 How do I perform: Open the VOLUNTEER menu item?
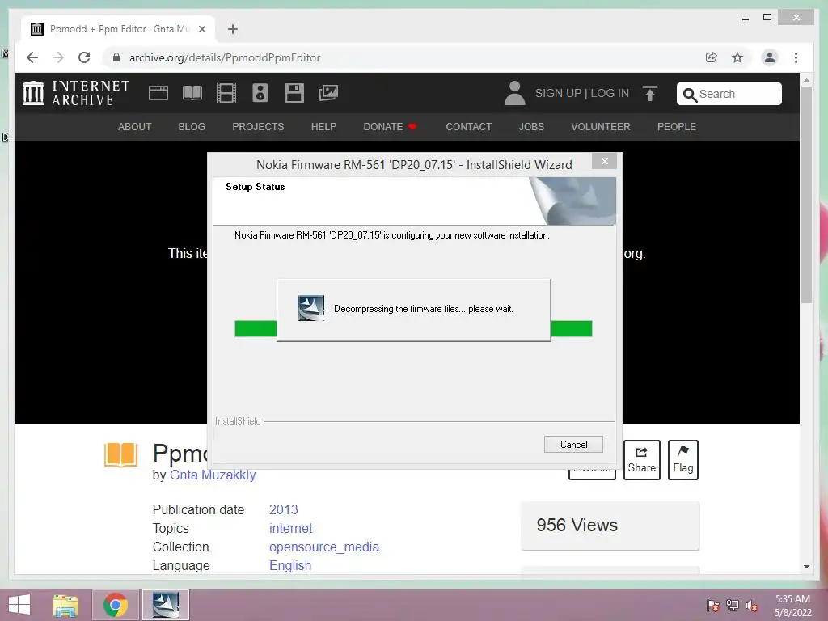(601, 127)
